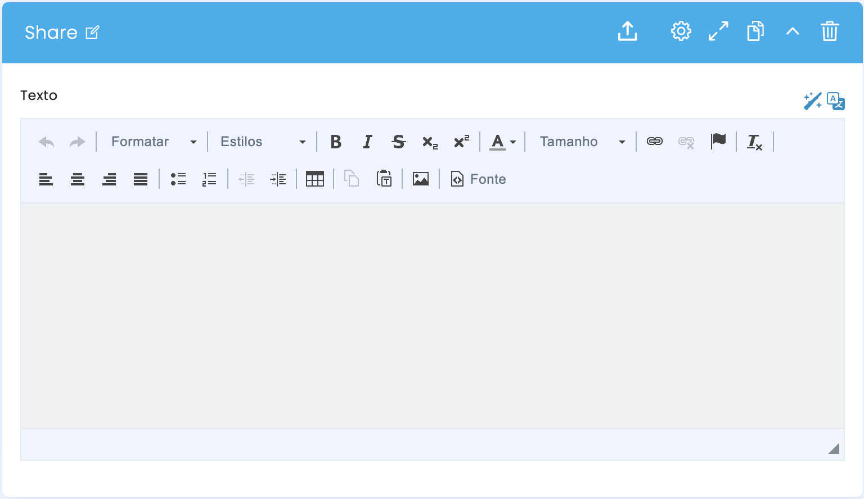
Task: Expand block to fullscreen with arrows icon
Action: tap(718, 31)
